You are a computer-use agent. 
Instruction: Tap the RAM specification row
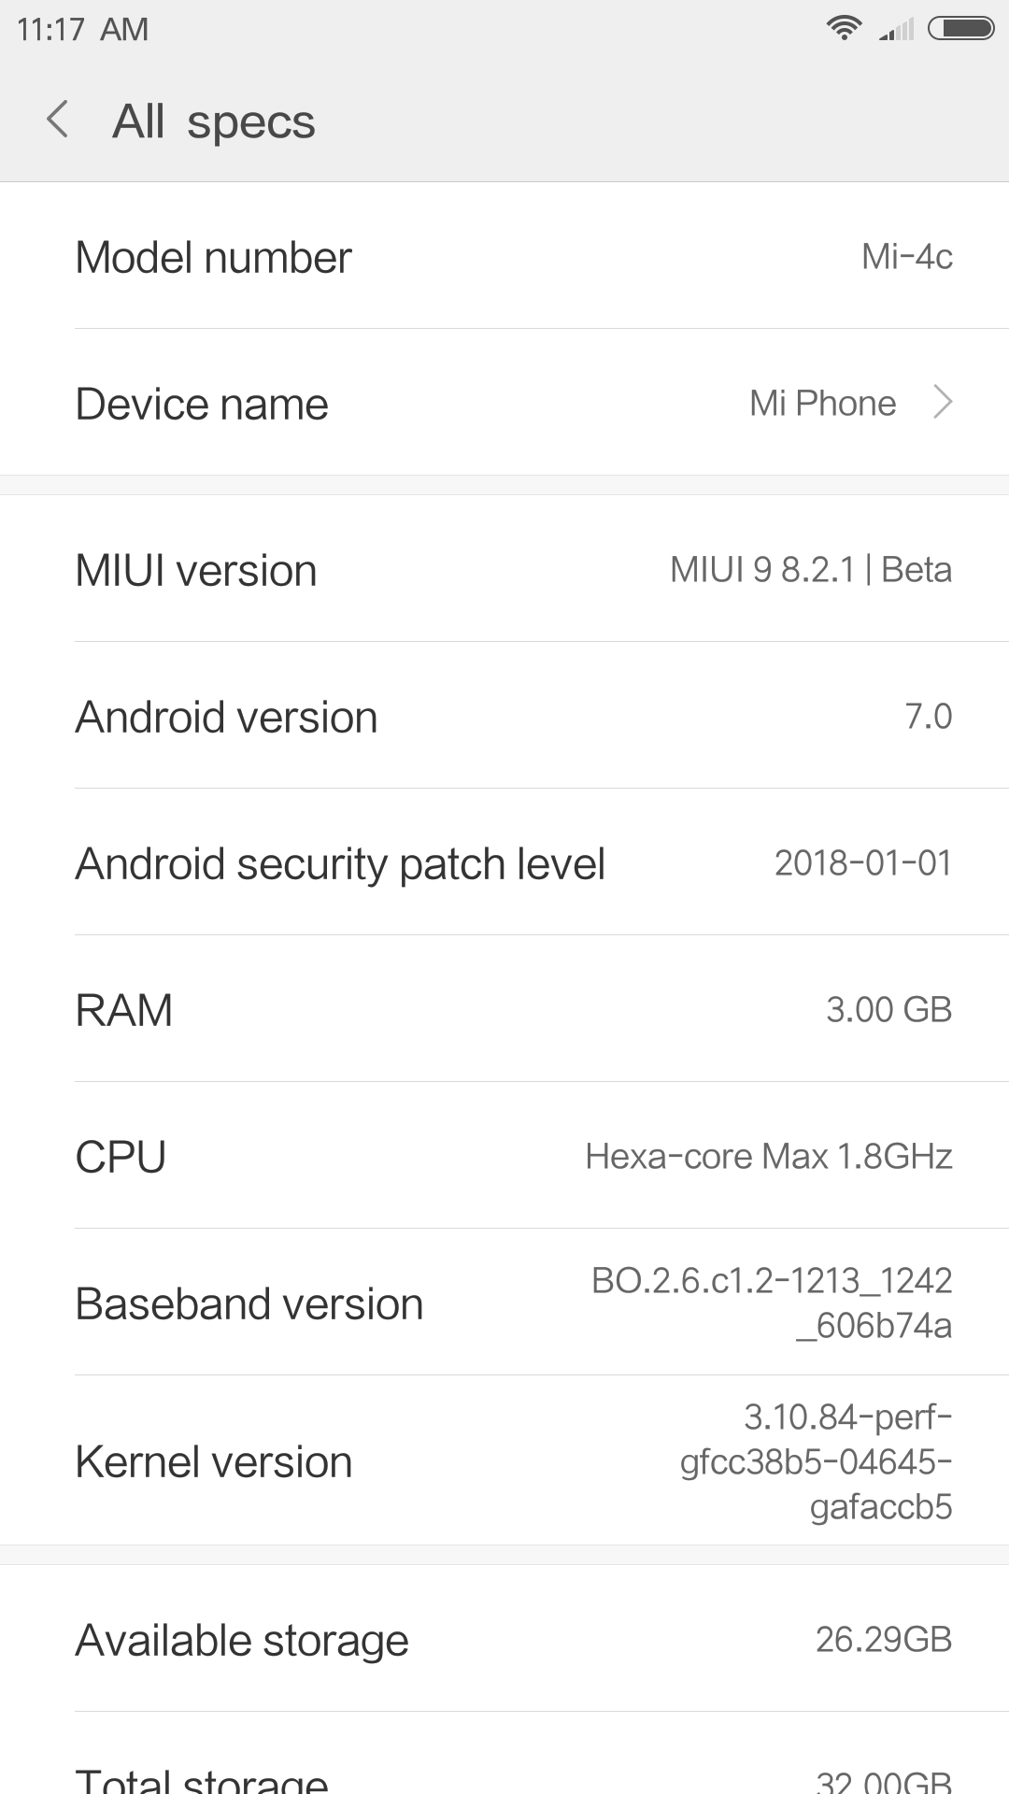tap(504, 1010)
